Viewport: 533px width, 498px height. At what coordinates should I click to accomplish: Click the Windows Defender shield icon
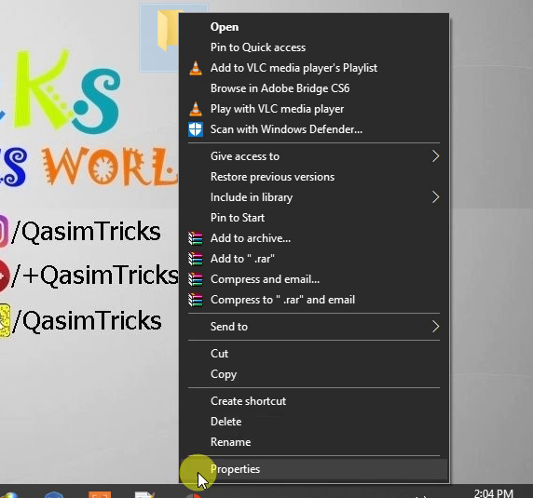tap(196, 129)
